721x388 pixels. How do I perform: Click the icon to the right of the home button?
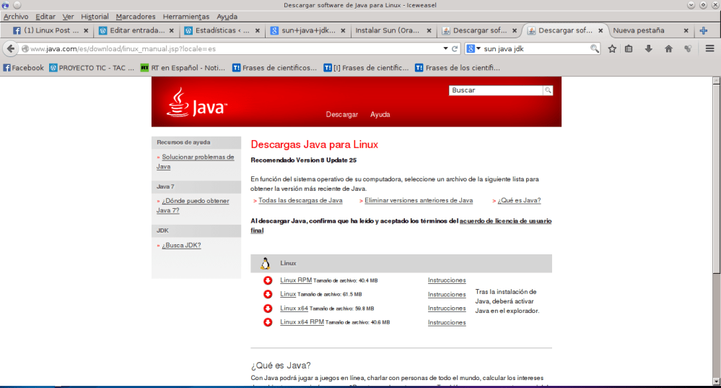pyautogui.click(x=688, y=49)
